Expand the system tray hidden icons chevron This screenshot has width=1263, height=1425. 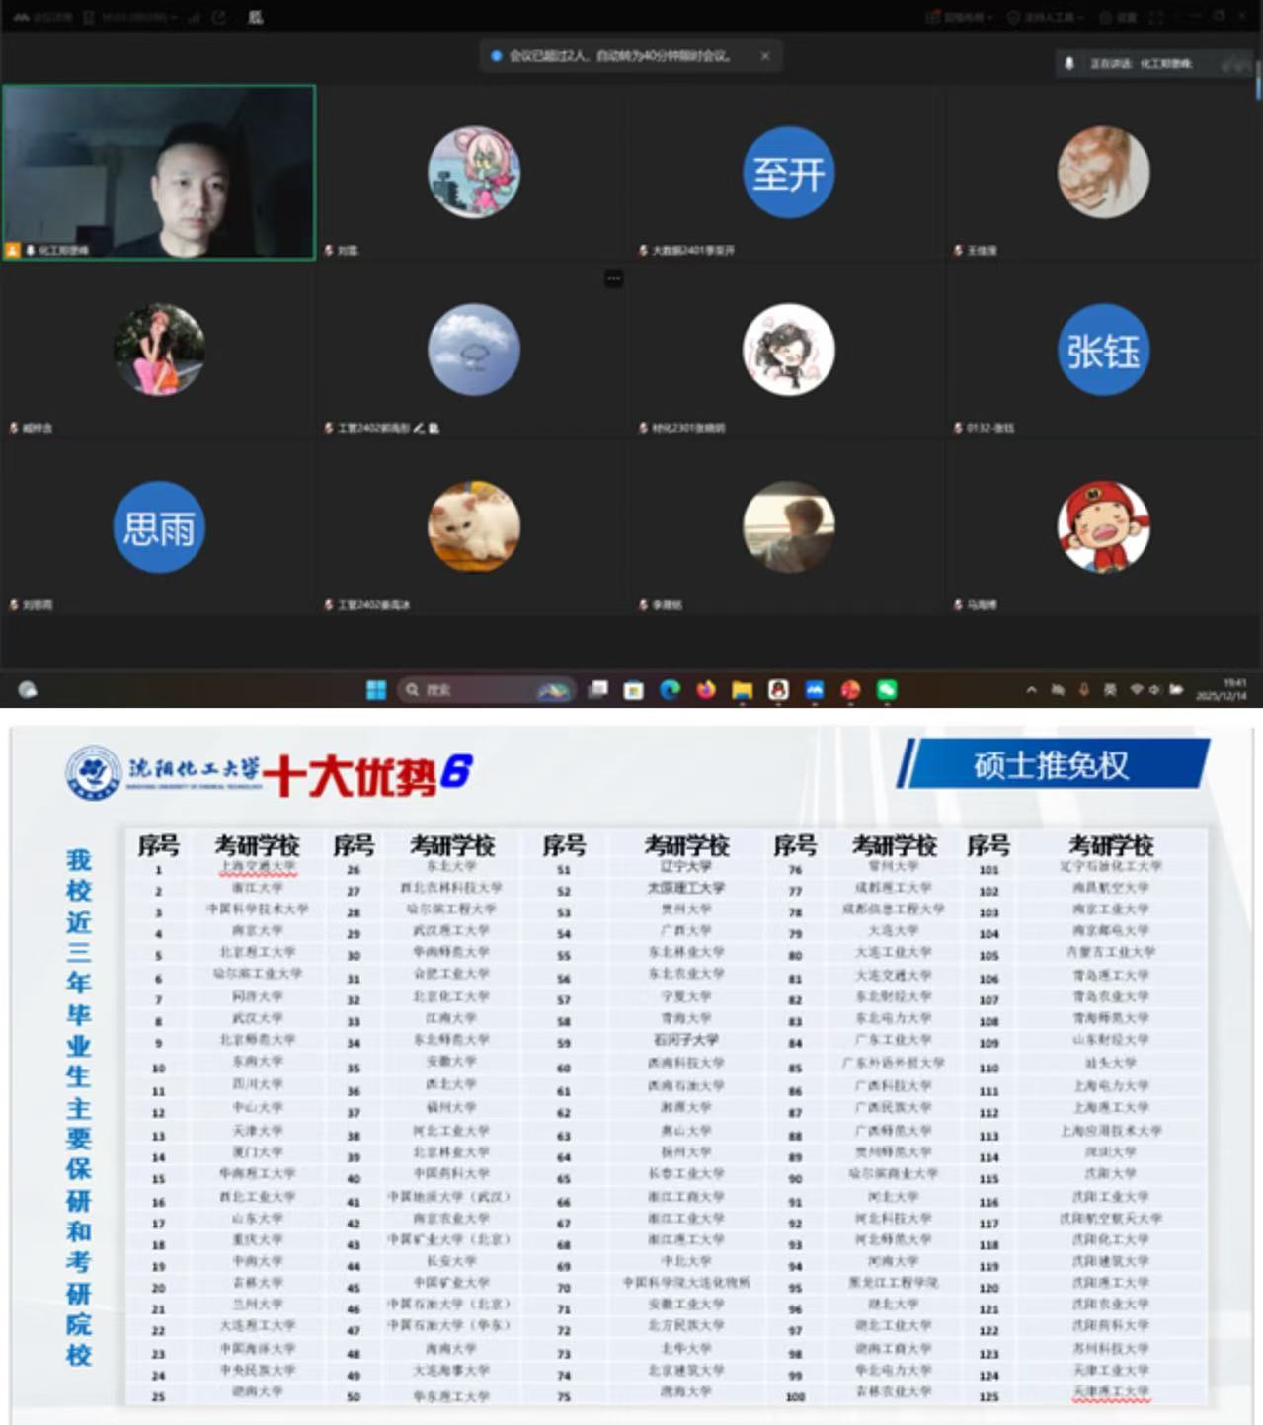[1031, 690]
